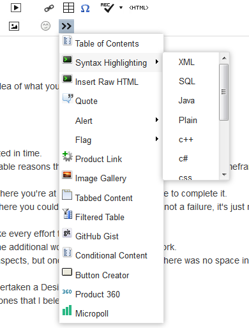
Task: Click the insert image icon
Action: pyautogui.click(x=14, y=26)
